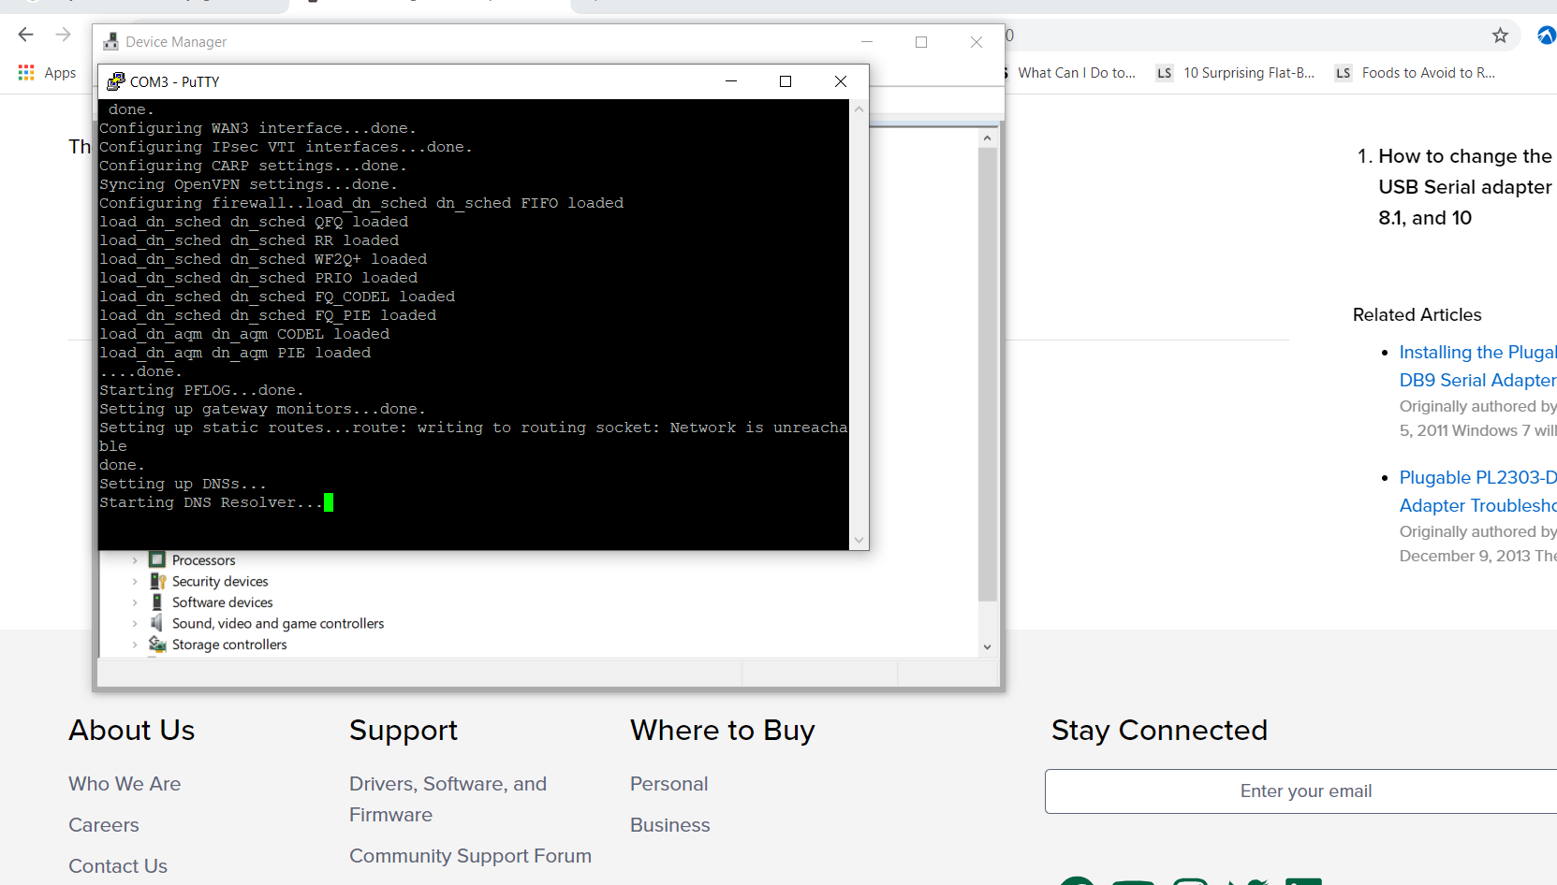Click 'Starting PFLOG...done.' line in terminal
The width and height of the screenshot is (1557, 885).
(201, 390)
